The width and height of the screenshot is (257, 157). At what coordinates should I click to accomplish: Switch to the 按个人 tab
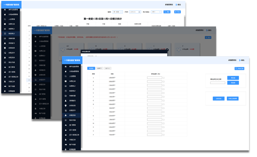click(107, 68)
